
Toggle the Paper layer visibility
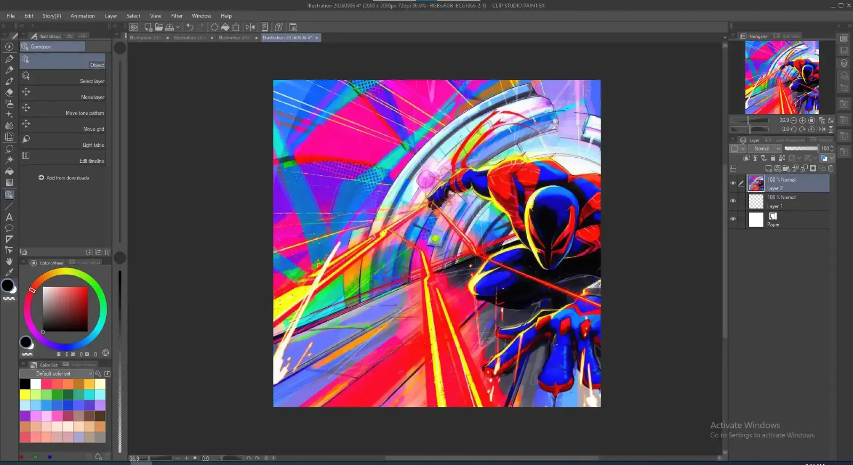point(733,219)
